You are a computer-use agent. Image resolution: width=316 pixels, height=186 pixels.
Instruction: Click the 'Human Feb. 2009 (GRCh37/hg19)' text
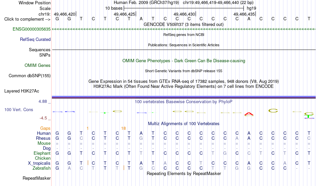[146, 3]
